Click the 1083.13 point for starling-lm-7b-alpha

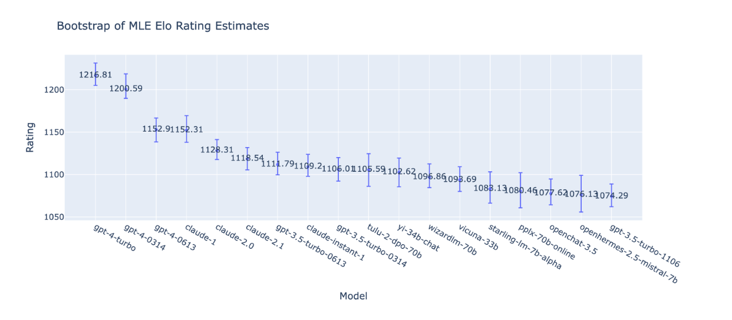(490, 188)
